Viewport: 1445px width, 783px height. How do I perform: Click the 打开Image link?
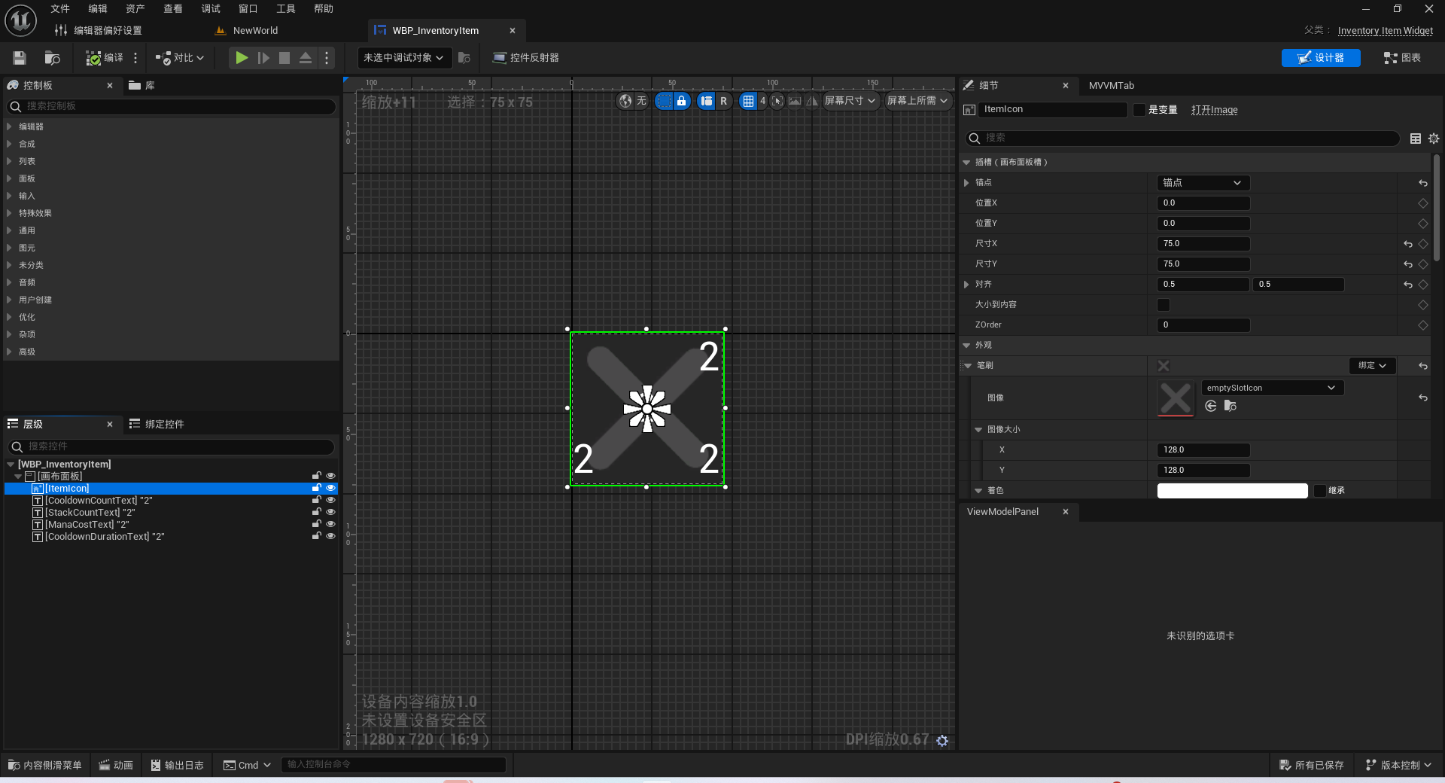pyautogui.click(x=1214, y=110)
